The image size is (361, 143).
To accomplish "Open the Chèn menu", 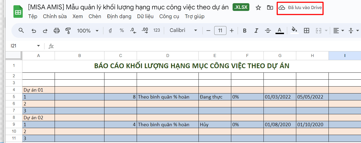I will tap(95, 17).
